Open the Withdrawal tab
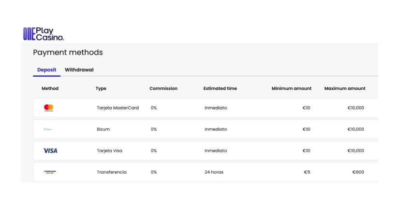The height and width of the screenshot is (209, 399). tap(79, 70)
